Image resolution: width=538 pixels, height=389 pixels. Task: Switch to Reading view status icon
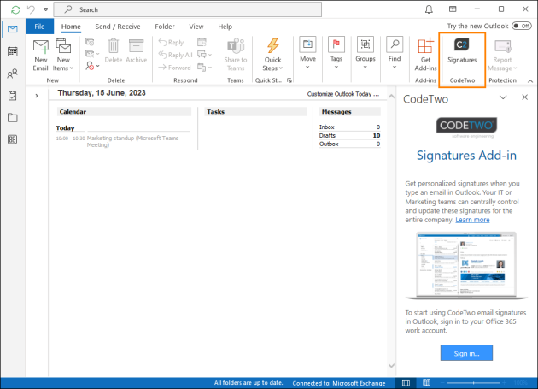[426, 383]
